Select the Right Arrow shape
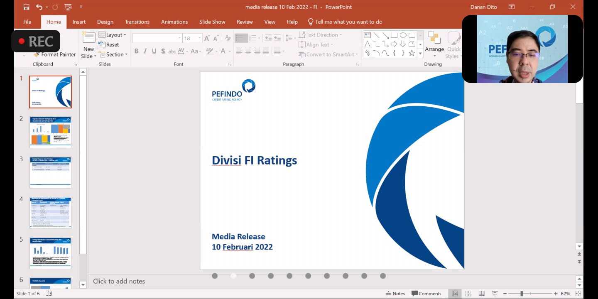Viewport: 598px width, 299px height. (394, 44)
